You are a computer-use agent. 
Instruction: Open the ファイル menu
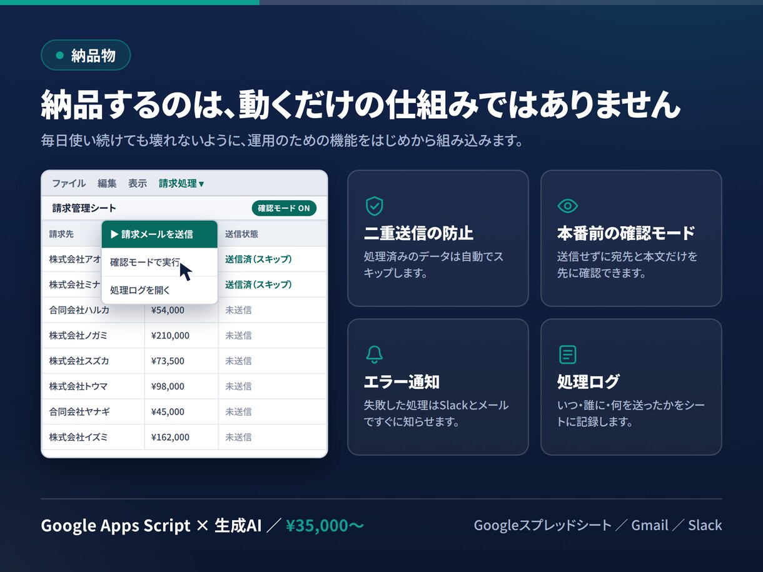pos(69,183)
